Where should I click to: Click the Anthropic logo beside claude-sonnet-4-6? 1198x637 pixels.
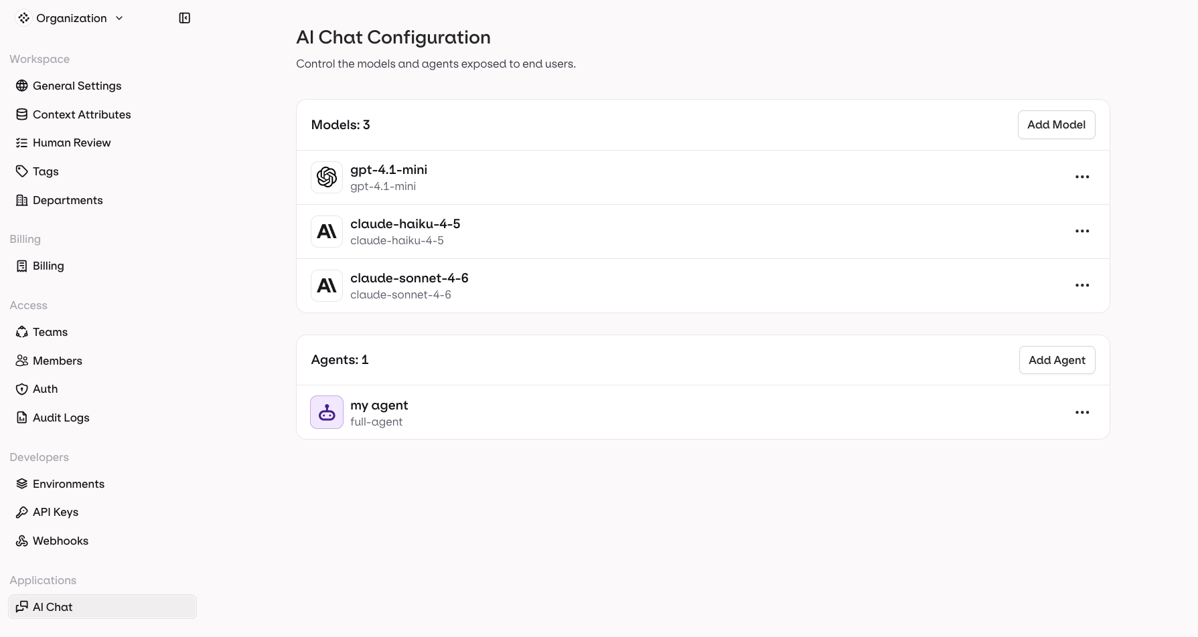click(326, 285)
